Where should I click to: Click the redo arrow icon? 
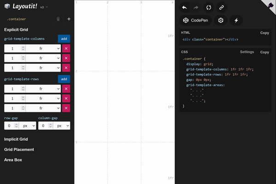[196, 7]
